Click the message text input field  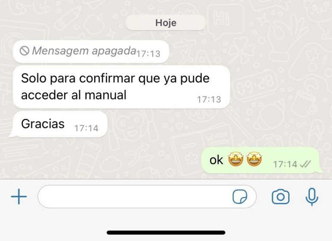[x=147, y=197]
